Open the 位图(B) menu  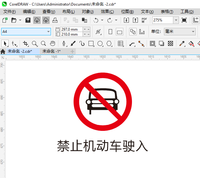[x=127, y=12]
